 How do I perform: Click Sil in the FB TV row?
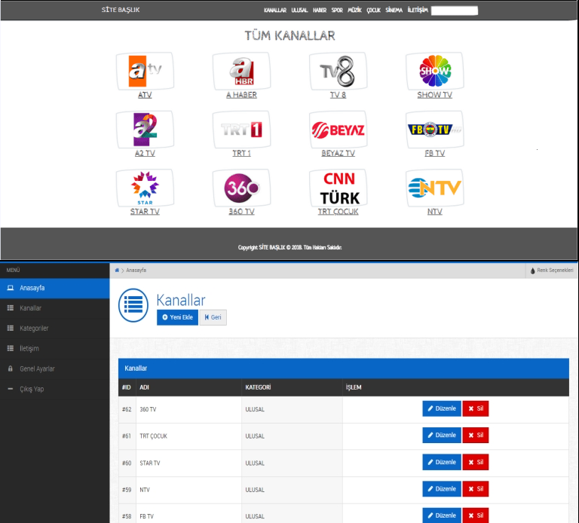pyautogui.click(x=476, y=515)
